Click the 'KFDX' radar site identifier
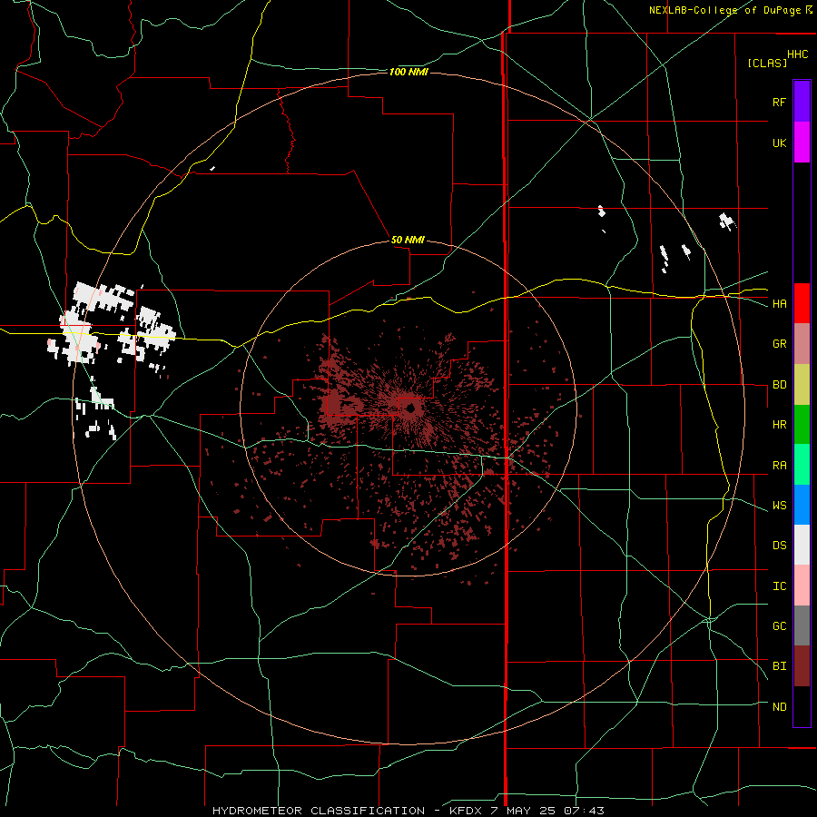The width and height of the screenshot is (817, 817). (466, 811)
